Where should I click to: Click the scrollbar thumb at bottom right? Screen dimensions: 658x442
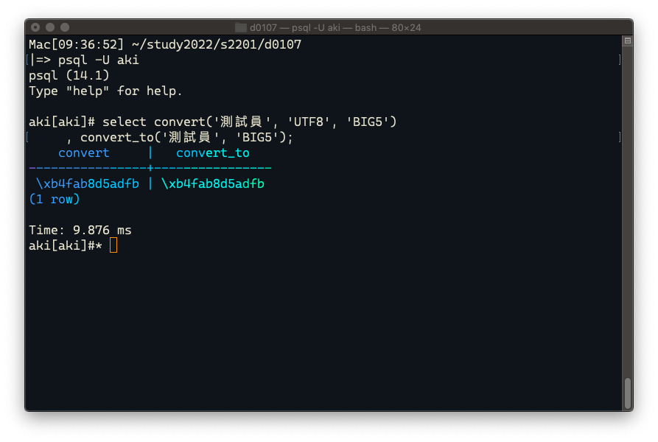pyautogui.click(x=628, y=393)
